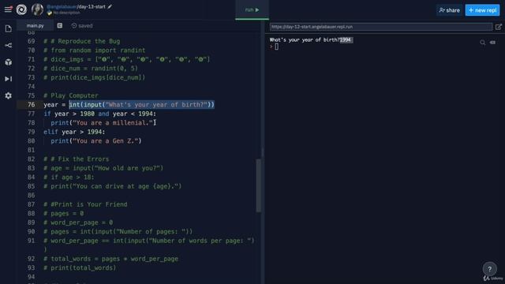Open the Files panel in the sidebar

(x=9, y=28)
